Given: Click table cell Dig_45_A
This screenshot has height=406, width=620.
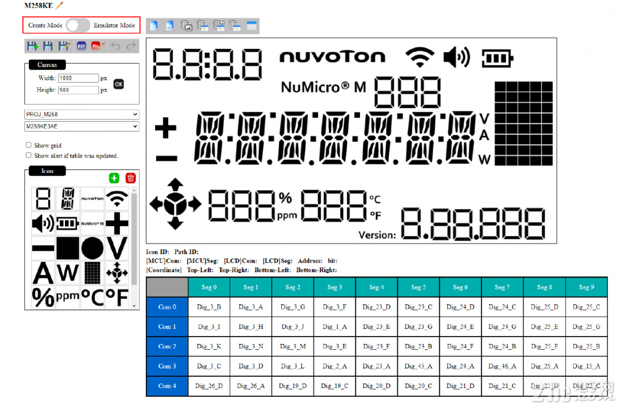Looking at the screenshot, I should coord(418,366).
